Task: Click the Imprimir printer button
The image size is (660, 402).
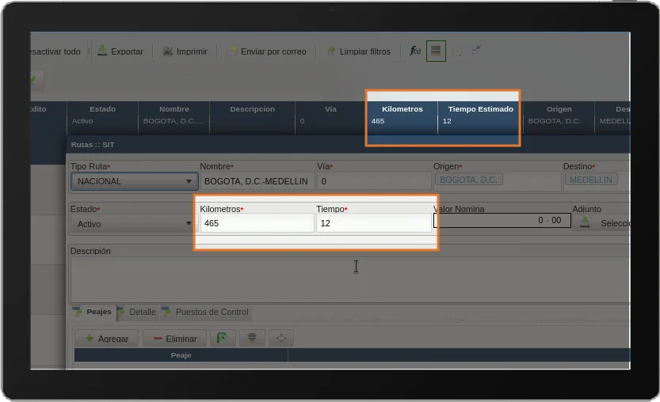Action: pos(185,51)
